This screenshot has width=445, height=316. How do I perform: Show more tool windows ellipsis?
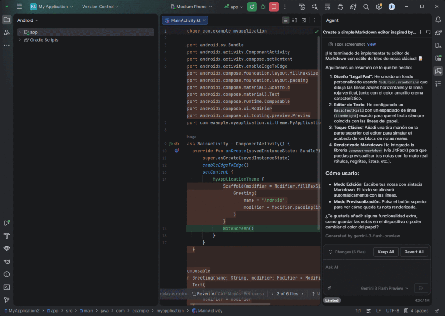click(x=7, y=45)
